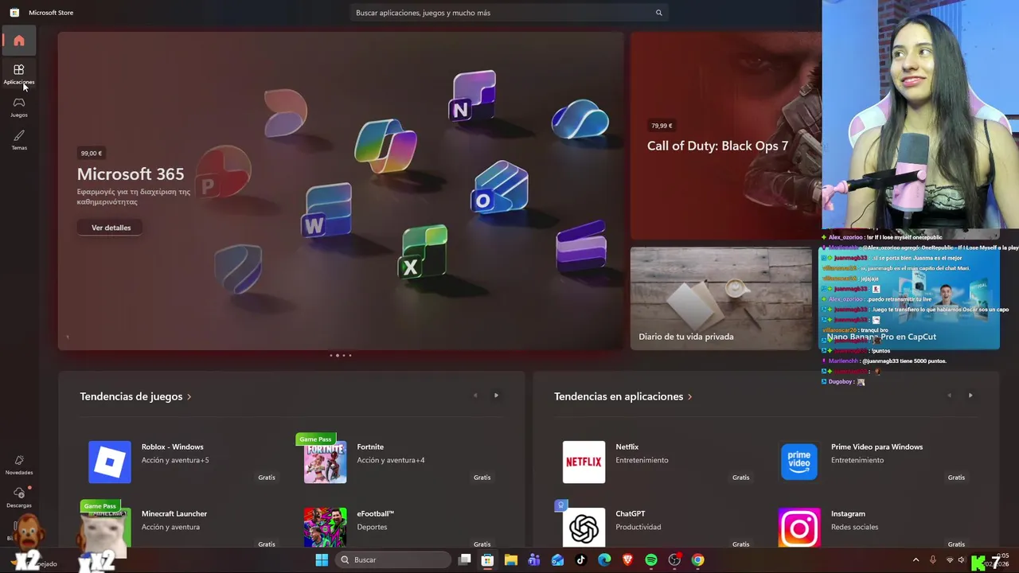Open Novedades in the sidebar

[19, 465]
